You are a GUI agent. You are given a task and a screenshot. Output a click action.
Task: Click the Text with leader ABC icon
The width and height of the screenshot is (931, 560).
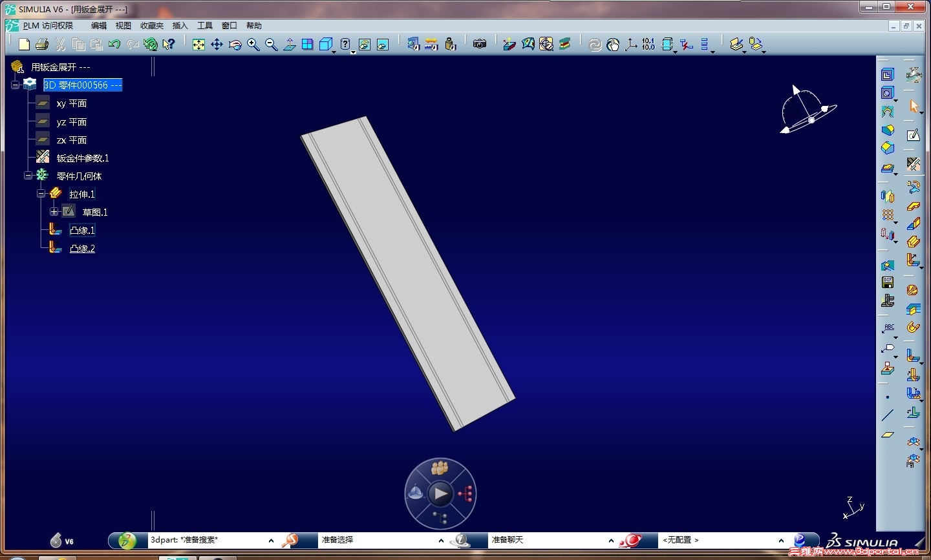[888, 329]
